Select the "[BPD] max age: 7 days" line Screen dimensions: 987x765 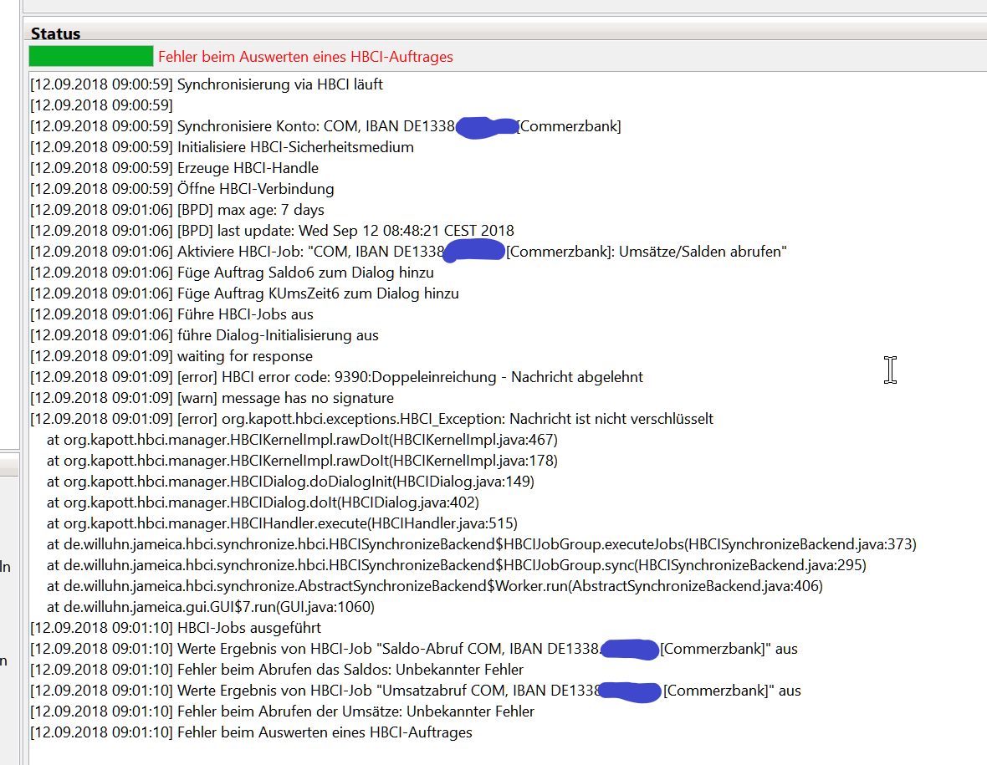[x=250, y=210]
